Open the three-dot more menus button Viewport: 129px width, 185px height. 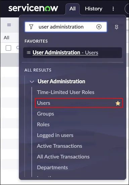113,9
